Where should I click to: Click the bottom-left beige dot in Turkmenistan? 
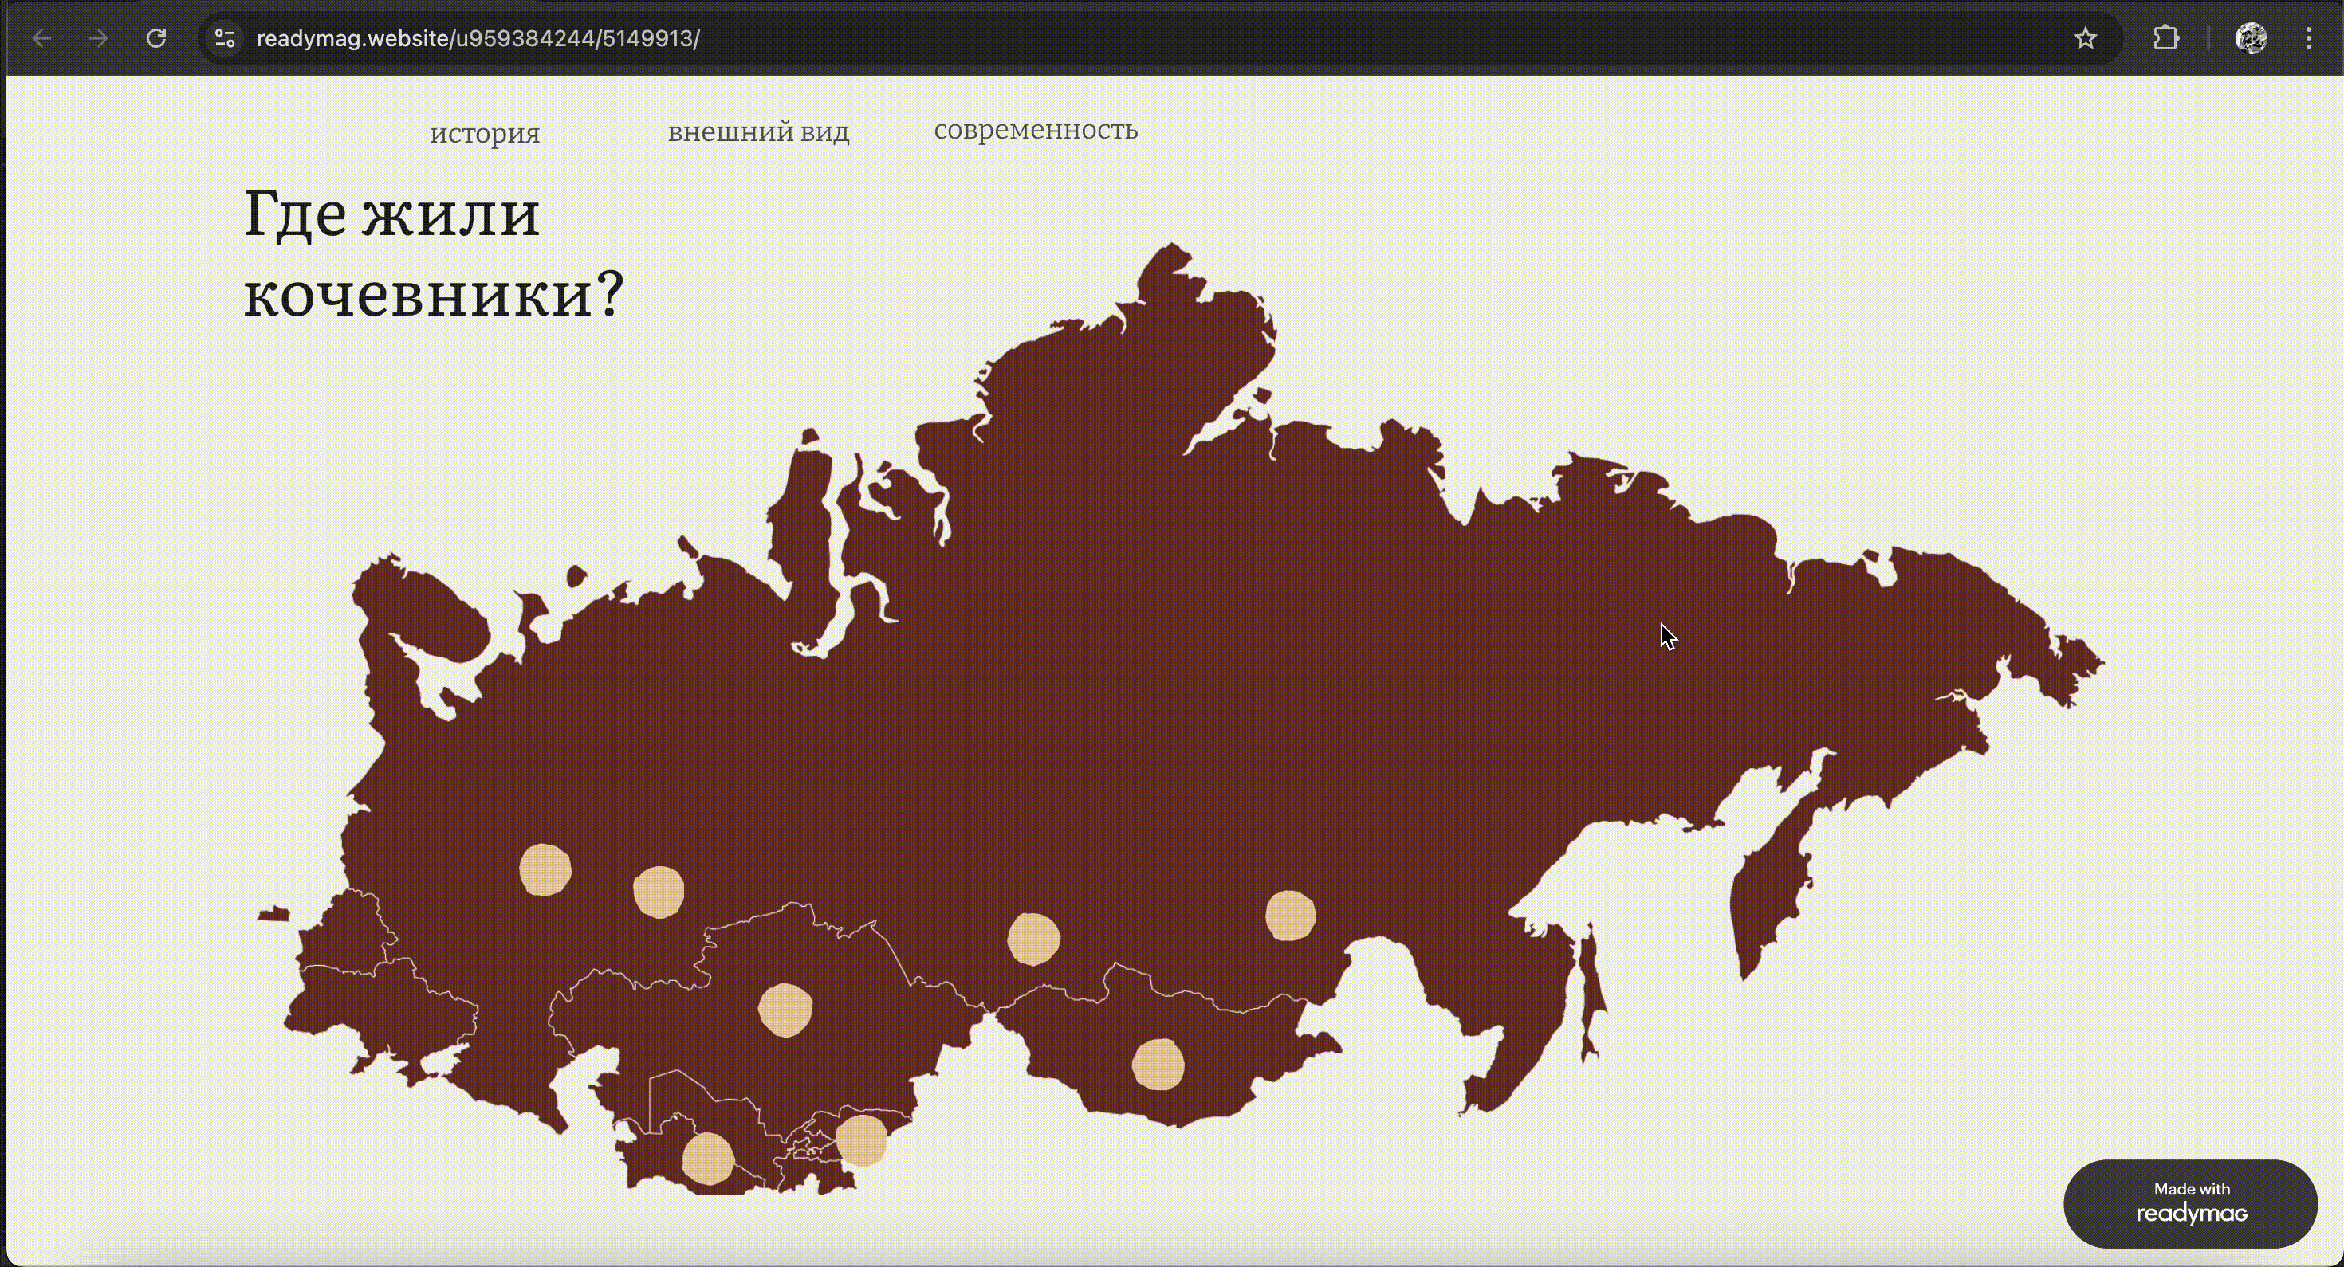coord(708,1158)
